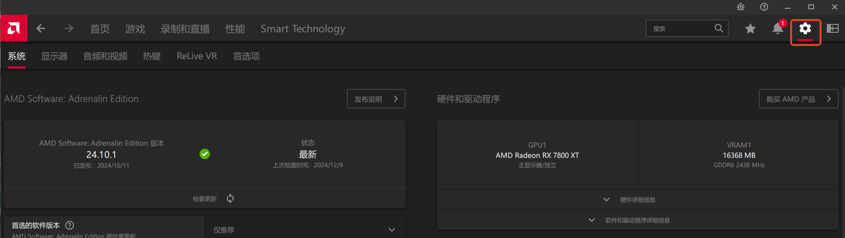Click the GDDR6 2438 MHz text

click(x=739, y=165)
